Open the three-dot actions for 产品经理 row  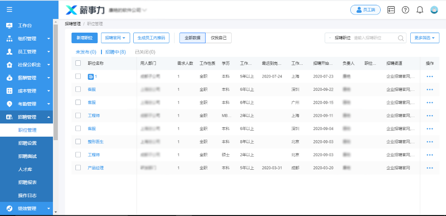(430, 168)
